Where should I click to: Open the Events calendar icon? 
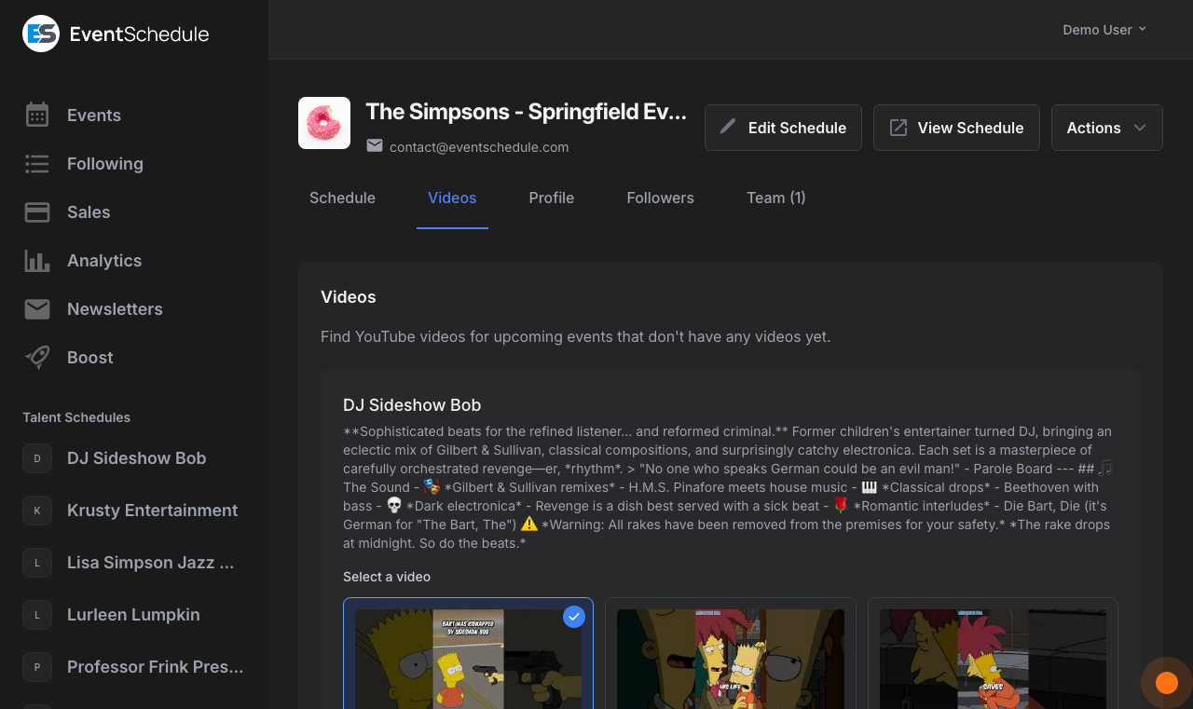click(36, 115)
